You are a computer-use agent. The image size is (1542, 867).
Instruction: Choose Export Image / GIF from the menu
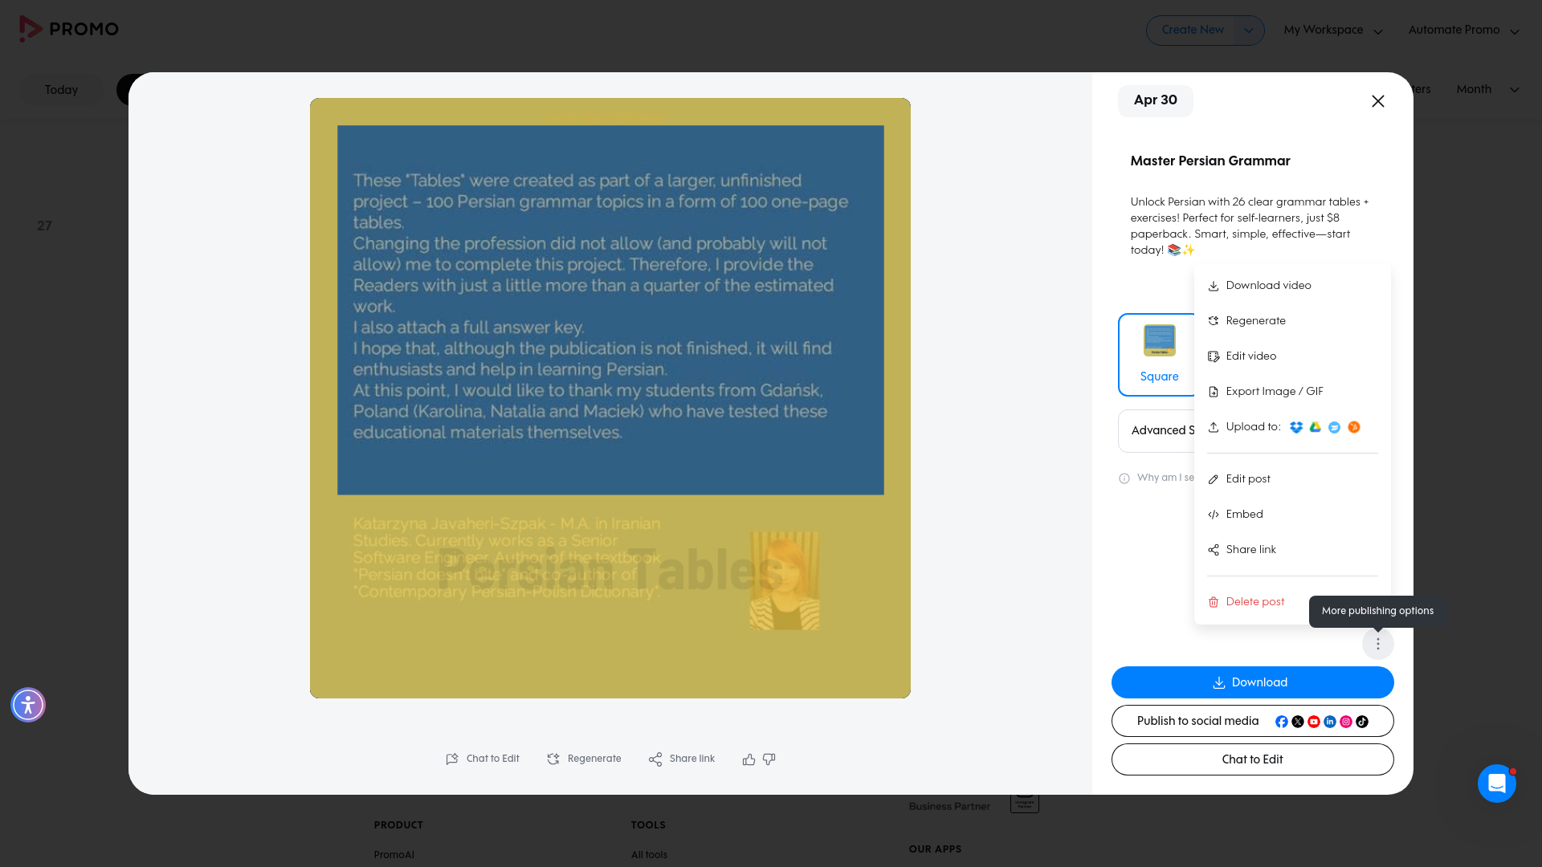1274,392
